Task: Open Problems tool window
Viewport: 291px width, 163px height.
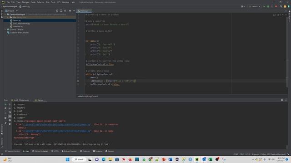Action: (x=85, y=151)
